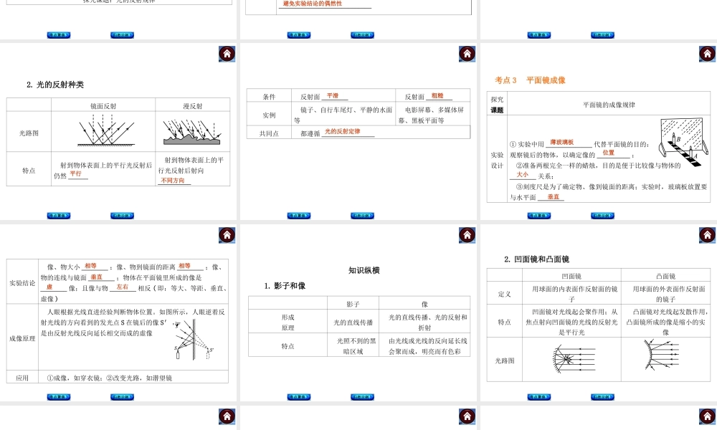Click home icon on 凹面镜和凸面镜 slide
717x430 pixels.
point(707,235)
